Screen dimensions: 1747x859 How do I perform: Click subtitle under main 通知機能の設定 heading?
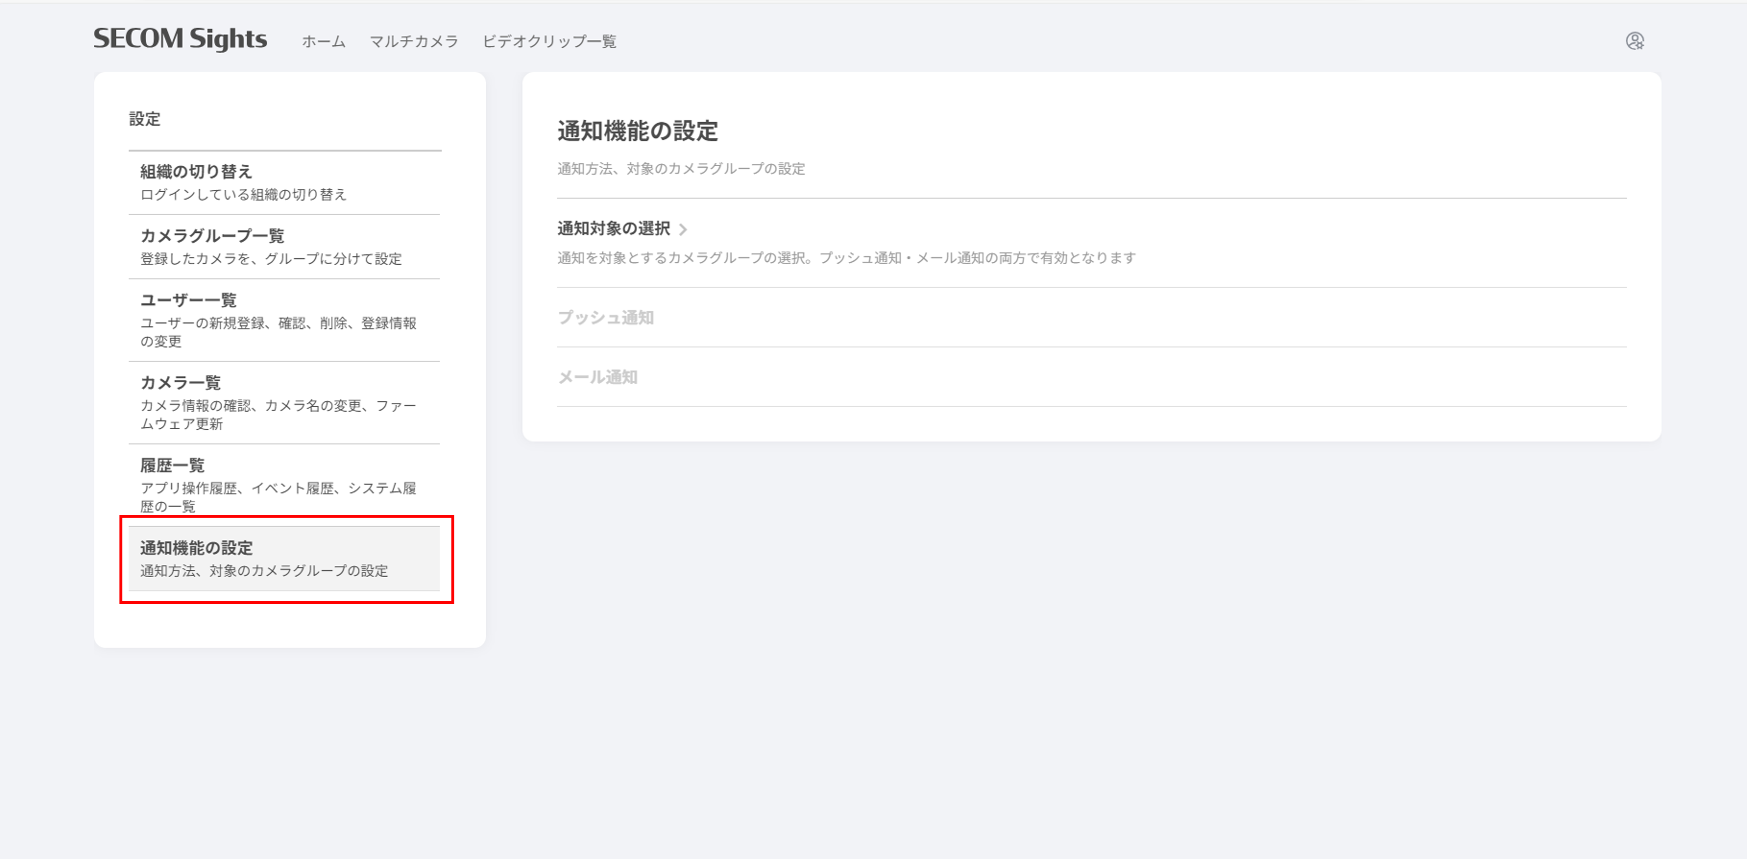(681, 169)
